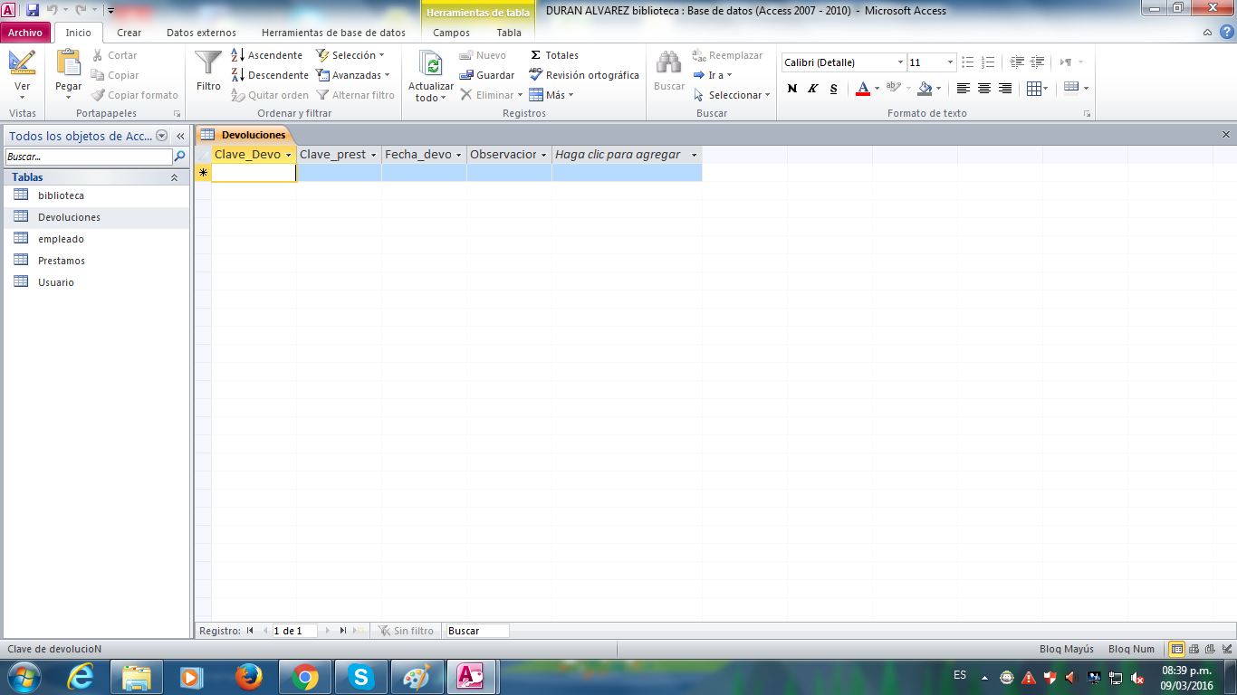Click the navigation pane Buscar search field
This screenshot has height=695, width=1237.
pyautogui.click(x=88, y=157)
